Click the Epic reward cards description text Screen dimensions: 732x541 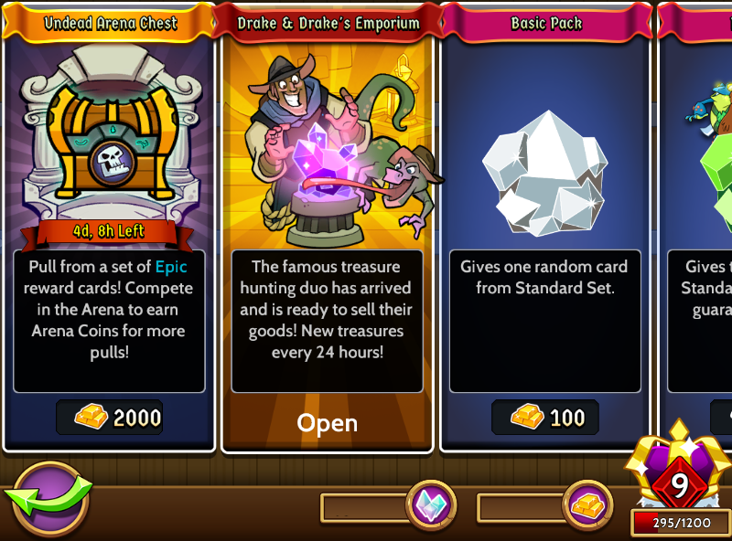coord(108,309)
